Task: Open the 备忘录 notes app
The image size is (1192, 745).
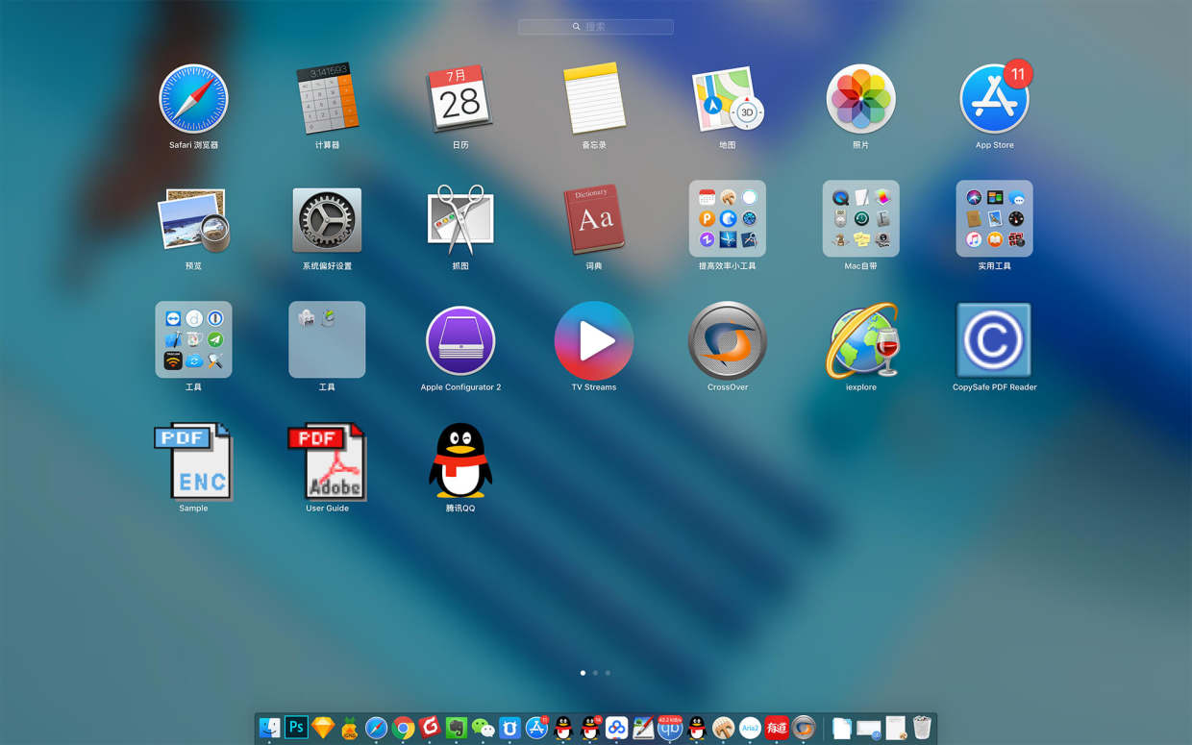Action: pos(594,98)
